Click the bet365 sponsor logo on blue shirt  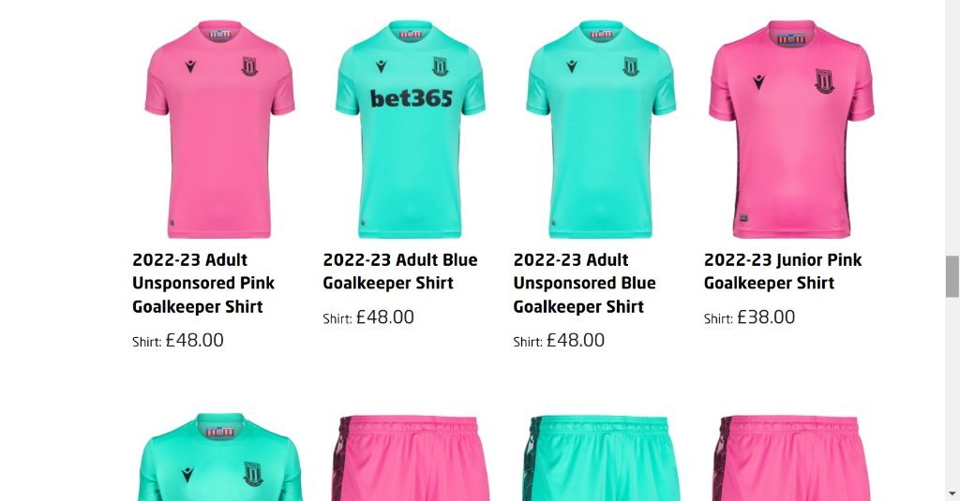(411, 98)
